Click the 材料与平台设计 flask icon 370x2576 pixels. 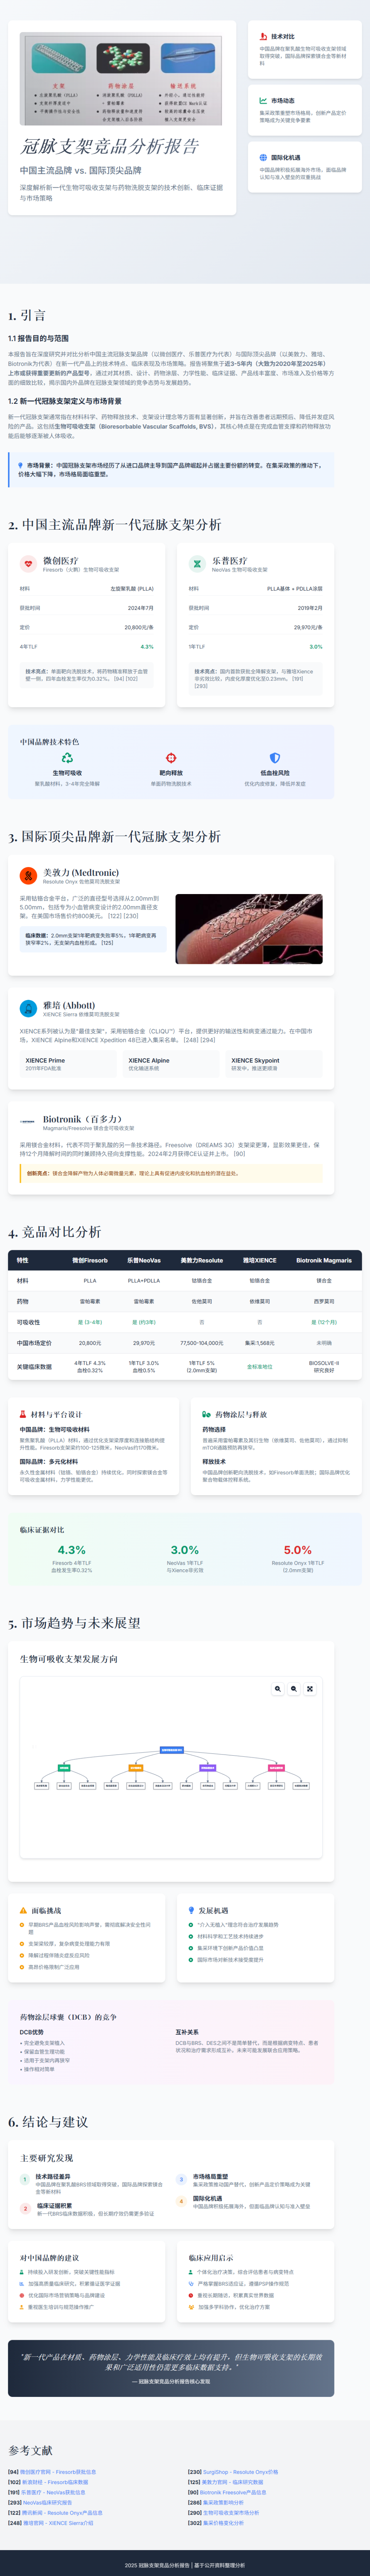[23, 1414]
